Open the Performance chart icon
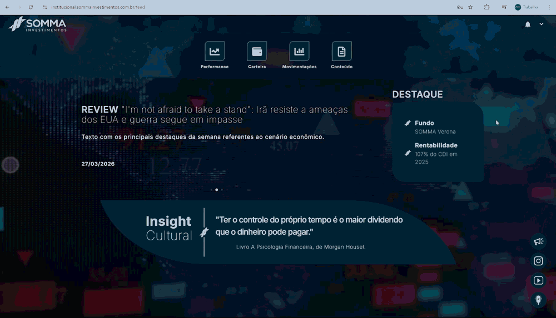This screenshot has width=556, height=318. [215, 52]
